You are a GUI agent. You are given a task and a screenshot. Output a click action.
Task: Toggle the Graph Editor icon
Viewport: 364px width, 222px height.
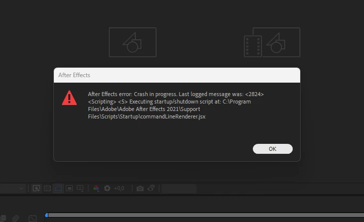point(32,219)
